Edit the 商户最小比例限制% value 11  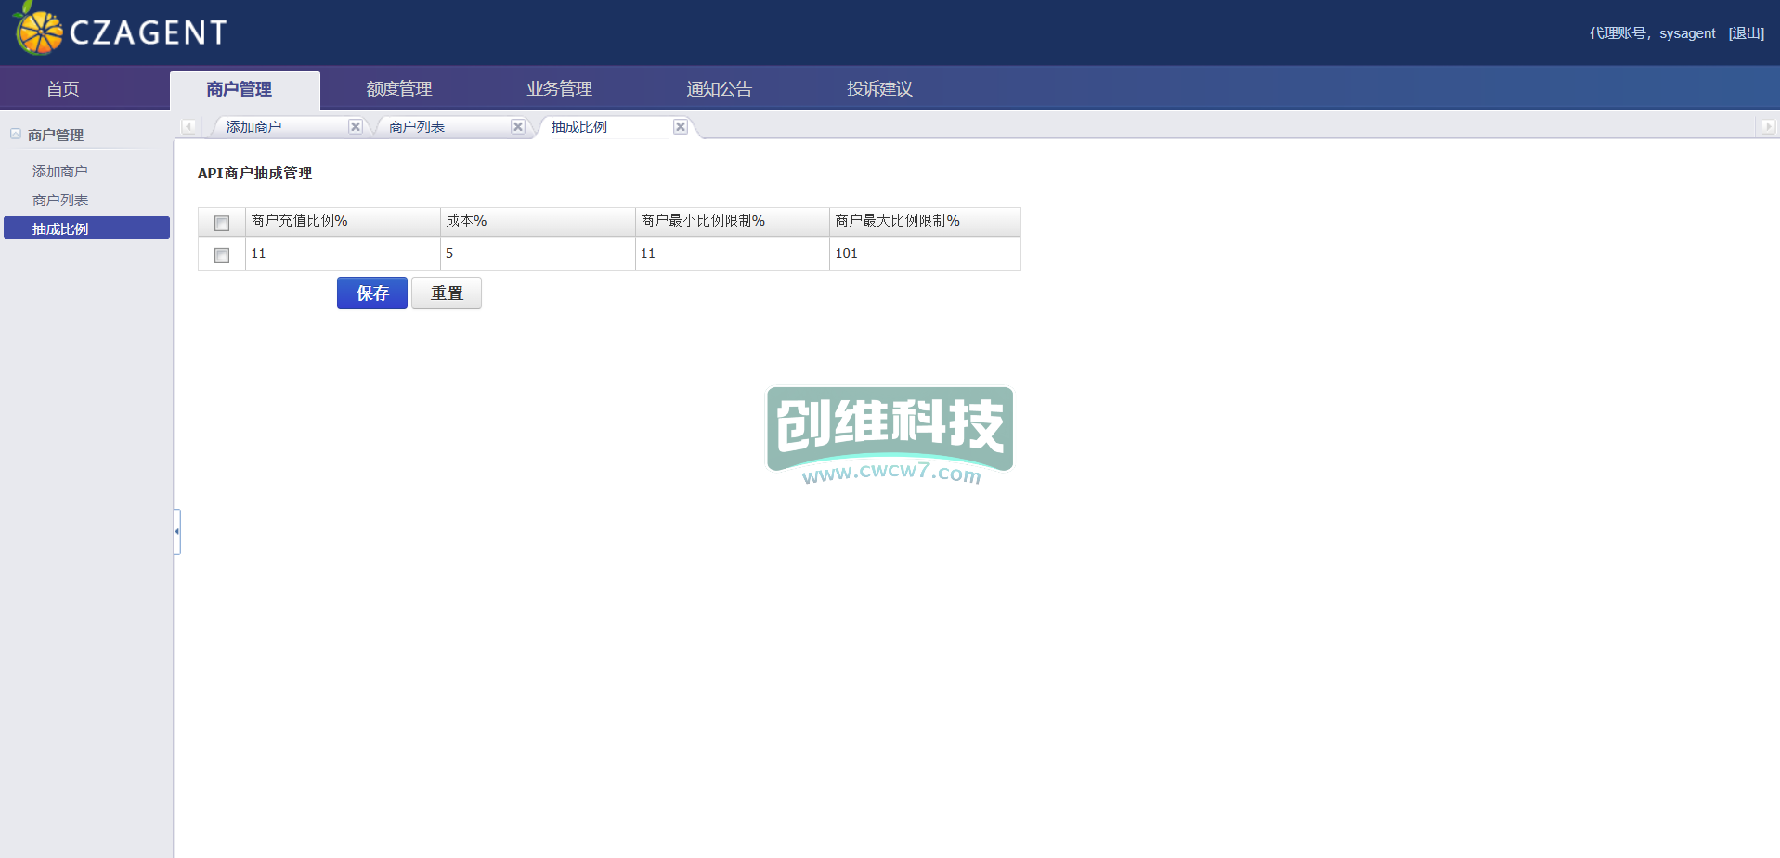point(733,253)
